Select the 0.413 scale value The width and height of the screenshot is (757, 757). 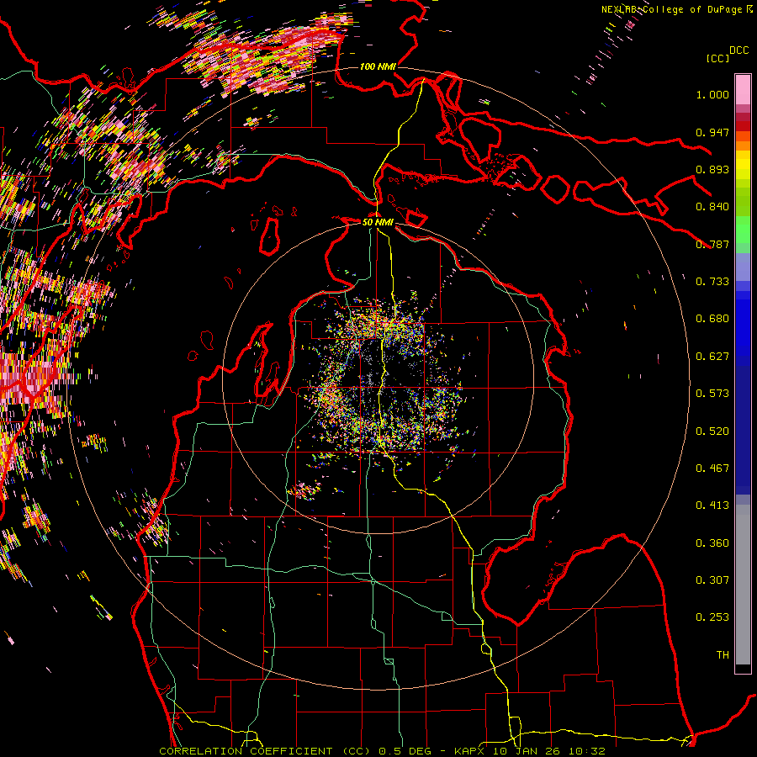(712, 506)
